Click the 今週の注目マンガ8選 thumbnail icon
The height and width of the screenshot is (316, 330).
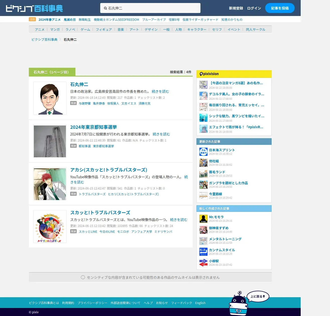(x=203, y=85)
